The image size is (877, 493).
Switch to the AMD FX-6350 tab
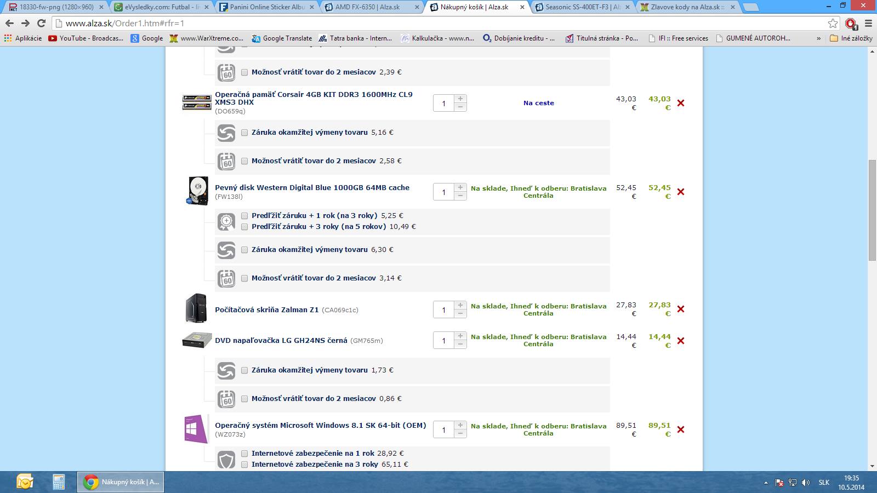click(372, 7)
